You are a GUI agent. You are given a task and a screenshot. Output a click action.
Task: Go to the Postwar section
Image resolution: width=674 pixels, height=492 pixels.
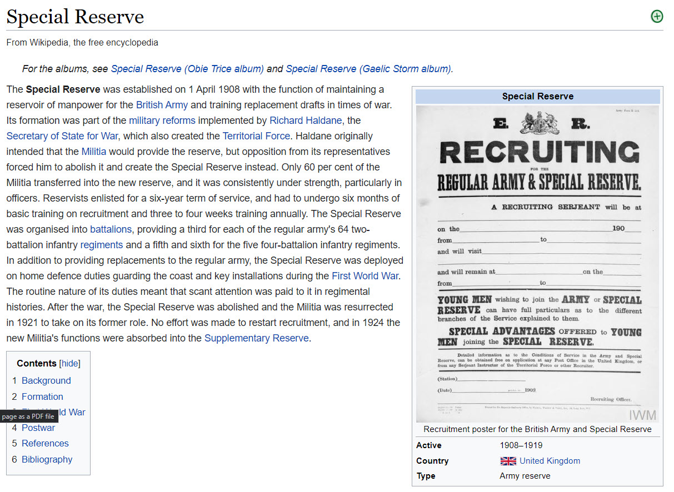pyautogui.click(x=38, y=428)
